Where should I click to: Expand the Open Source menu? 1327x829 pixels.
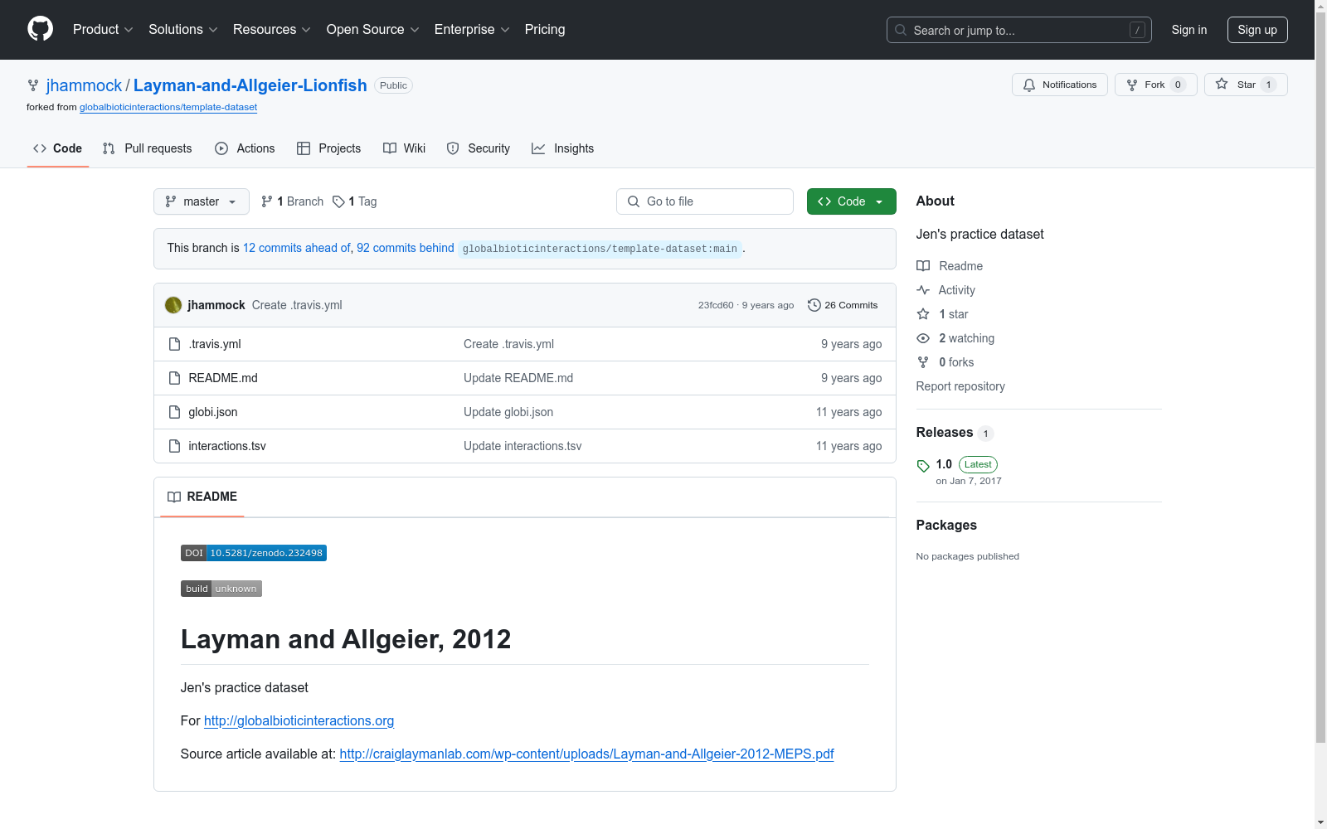[x=373, y=30]
